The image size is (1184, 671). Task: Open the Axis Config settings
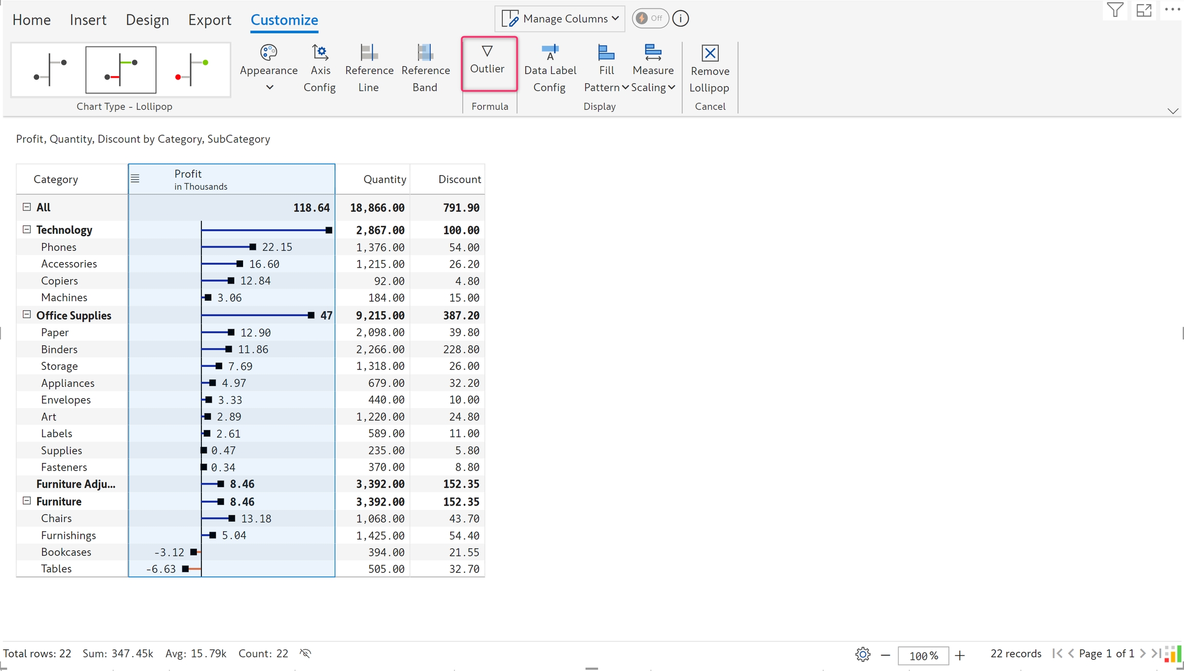pos(320,68)
